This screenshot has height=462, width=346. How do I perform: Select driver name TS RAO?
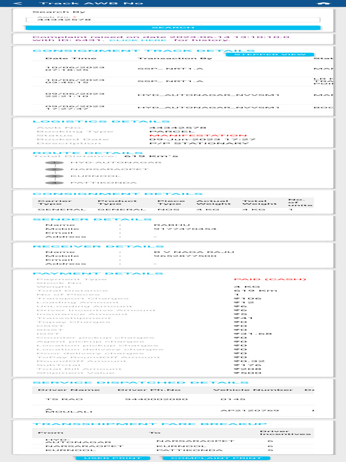tap(64, 399)
